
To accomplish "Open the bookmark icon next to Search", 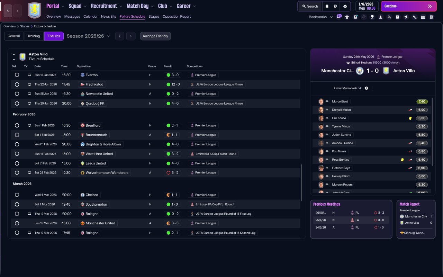I will coord(327,6).
